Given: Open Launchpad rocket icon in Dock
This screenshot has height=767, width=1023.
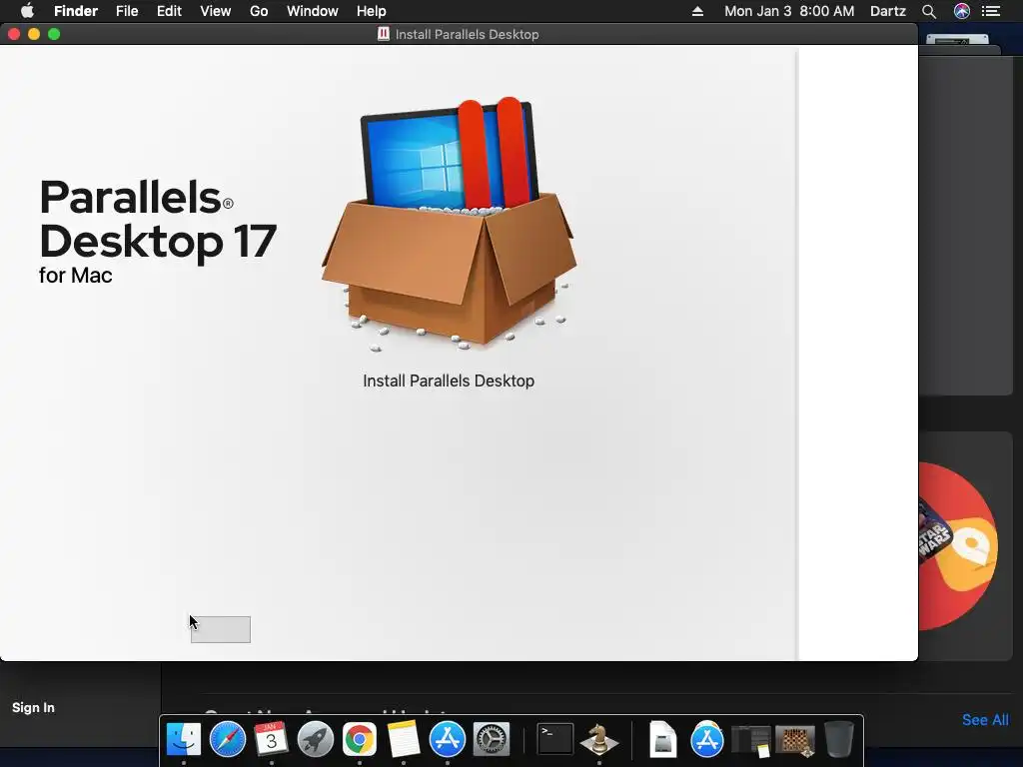Looking at the screenshot, I should [315, 739].
